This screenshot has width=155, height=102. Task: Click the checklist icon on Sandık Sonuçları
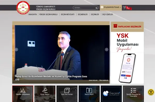pyautogui.click(x=133, y=90)
